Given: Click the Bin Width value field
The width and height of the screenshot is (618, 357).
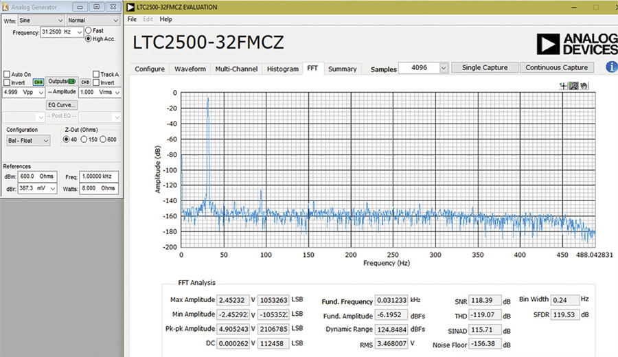Looking at the screenshot, I should click(x=565, y=300).
